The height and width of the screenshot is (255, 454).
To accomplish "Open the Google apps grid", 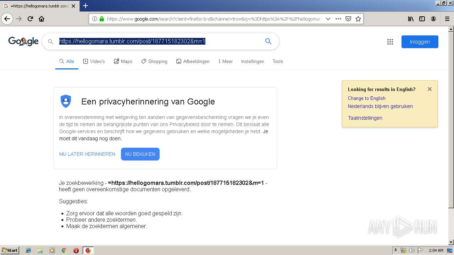I will tap(390, 42).
